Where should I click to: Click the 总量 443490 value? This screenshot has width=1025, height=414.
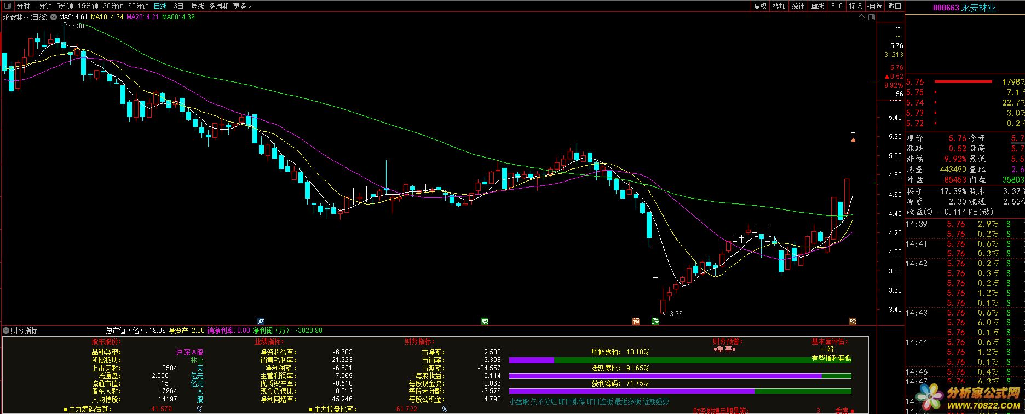[x=952, y=170]
